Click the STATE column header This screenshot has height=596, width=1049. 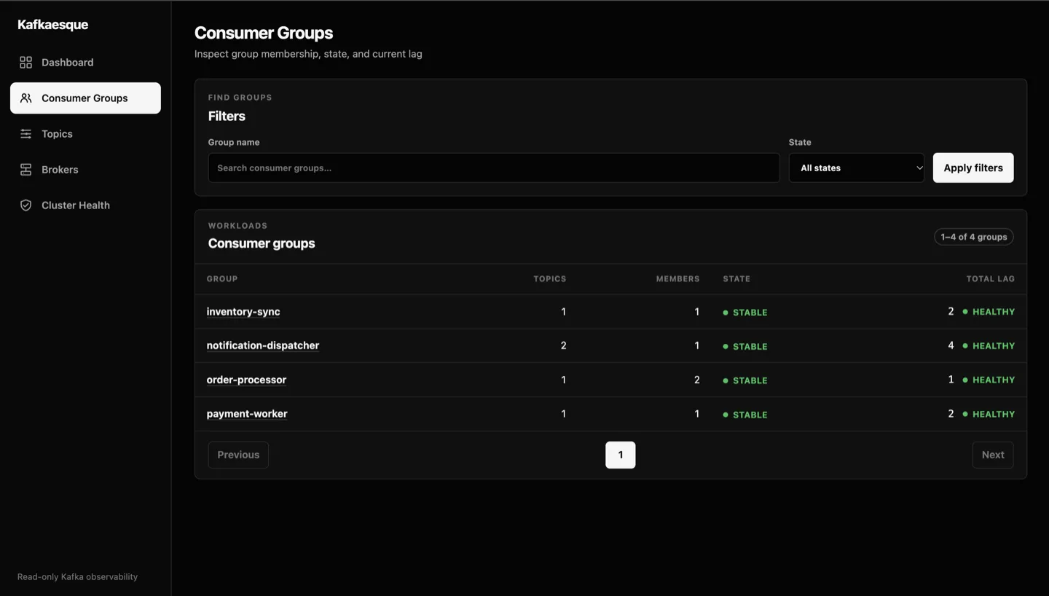click(736, 279)
